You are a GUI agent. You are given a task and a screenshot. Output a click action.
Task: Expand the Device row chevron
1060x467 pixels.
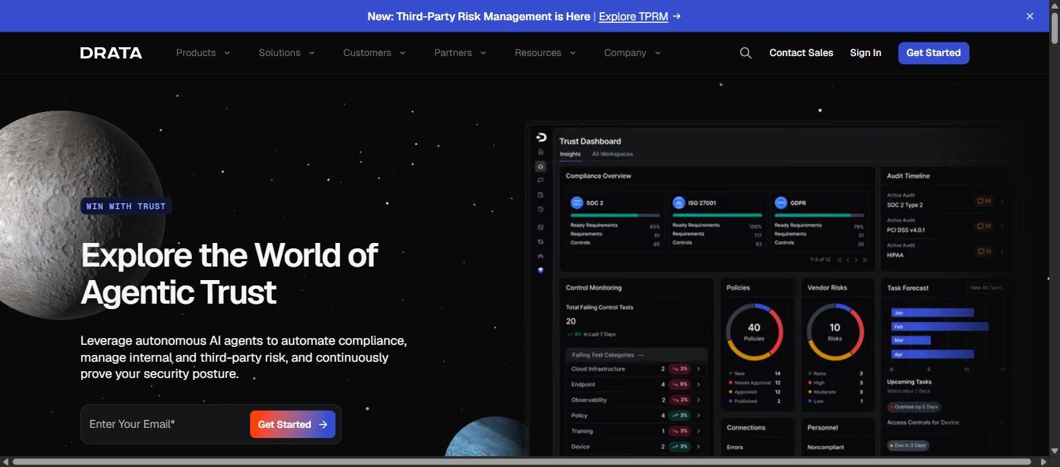click(x=698, y=447)
